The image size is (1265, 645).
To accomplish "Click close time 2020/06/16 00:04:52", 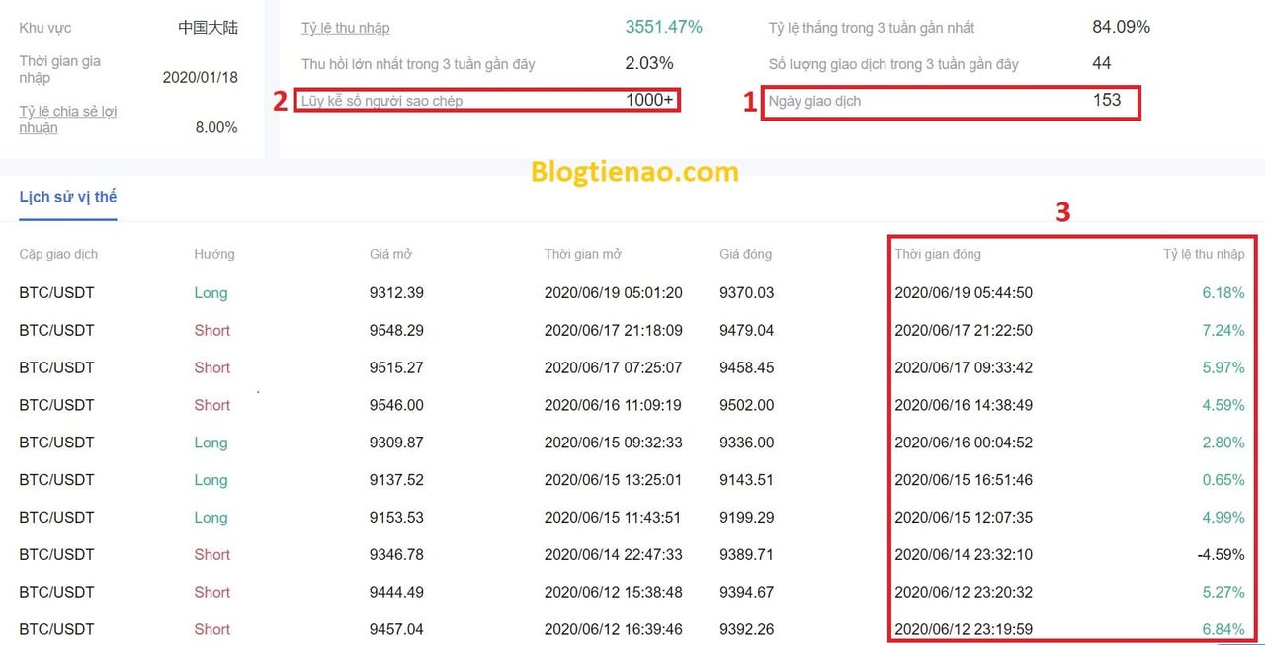I will coord(964,443).
